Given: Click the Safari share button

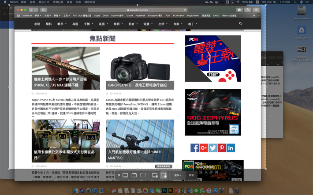Looking at the screenshot, I should click(x=248, y=10).
